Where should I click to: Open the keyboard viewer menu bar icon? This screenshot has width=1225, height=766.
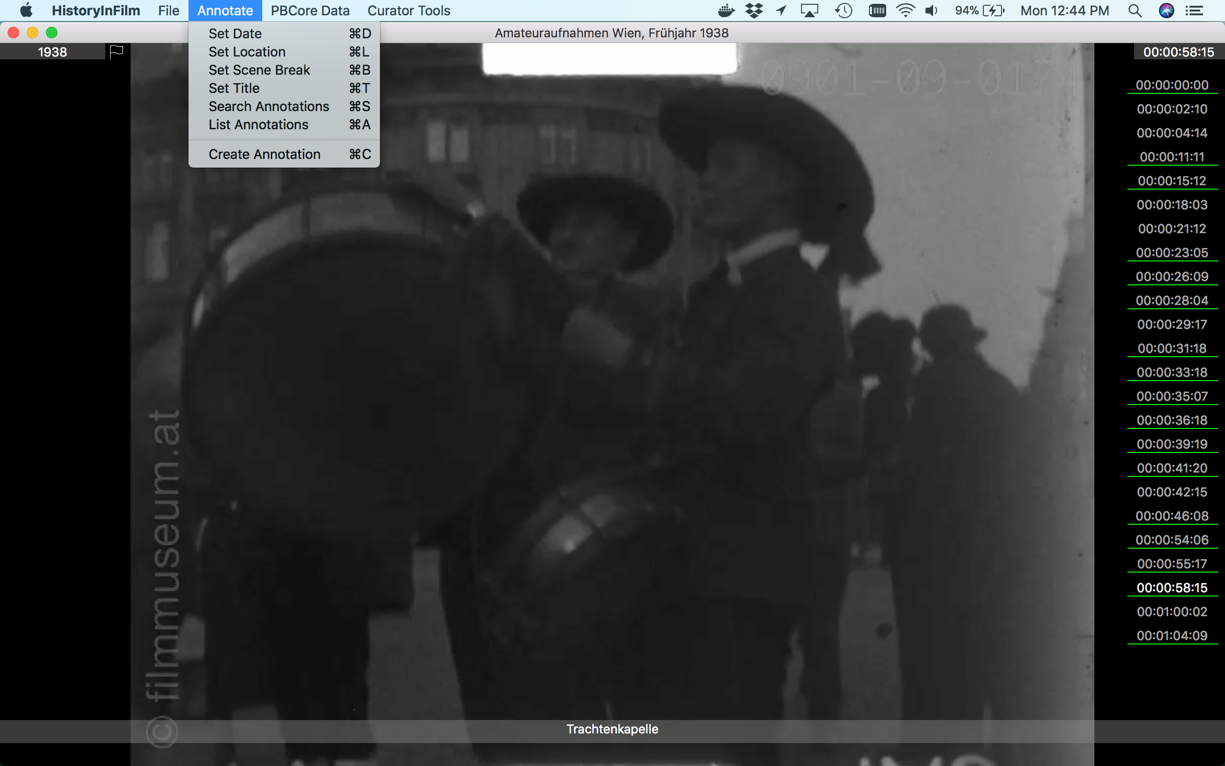click(878, 10)
